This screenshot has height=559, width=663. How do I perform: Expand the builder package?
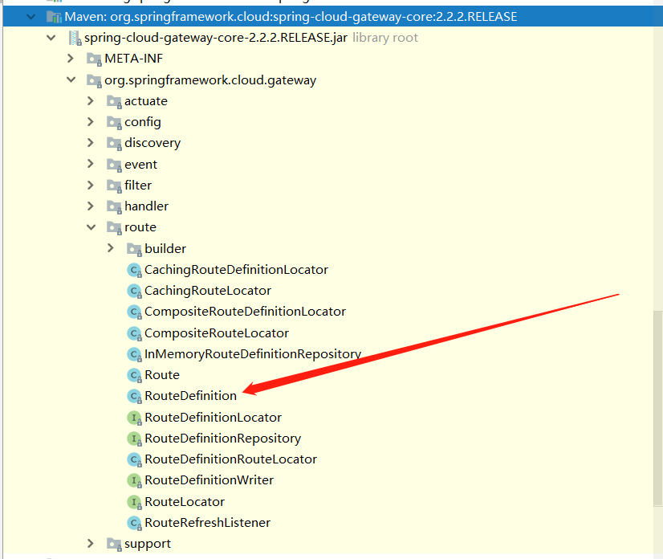110,248
